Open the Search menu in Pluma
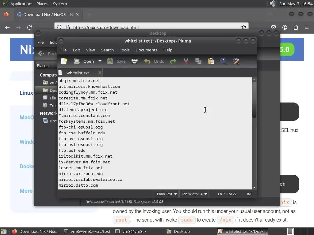The height and width of the screenshot is (235, 314). [x=107, y=50]
